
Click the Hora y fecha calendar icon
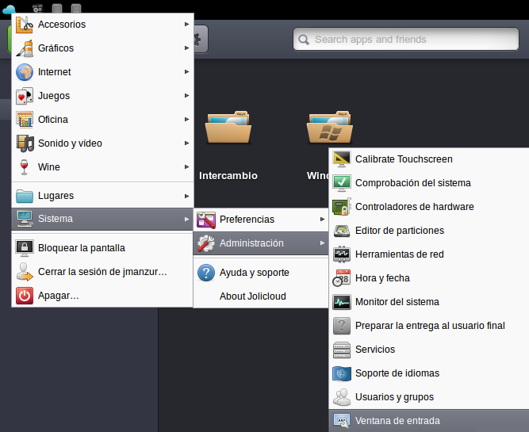tap(342, 278)
